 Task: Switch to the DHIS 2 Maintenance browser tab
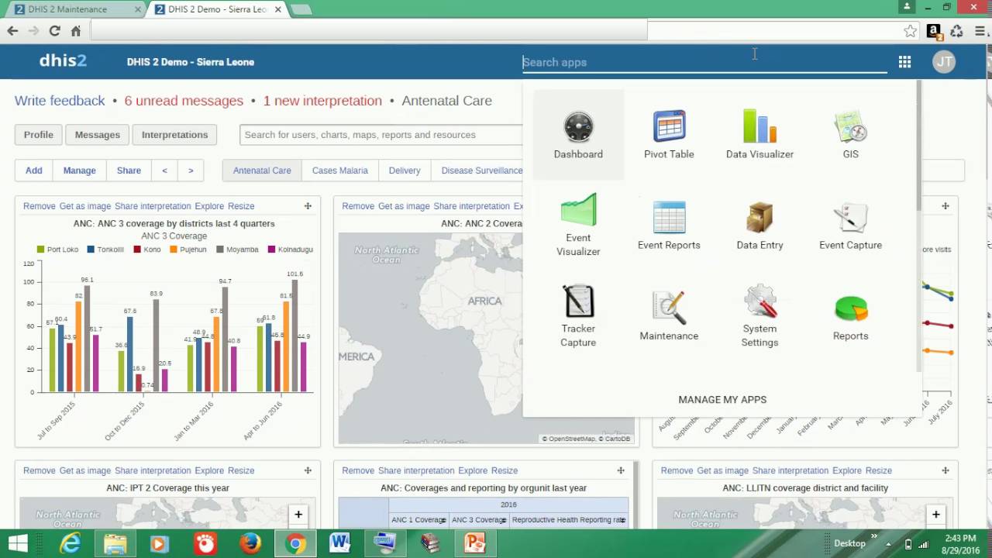click(x=74, y=9)
